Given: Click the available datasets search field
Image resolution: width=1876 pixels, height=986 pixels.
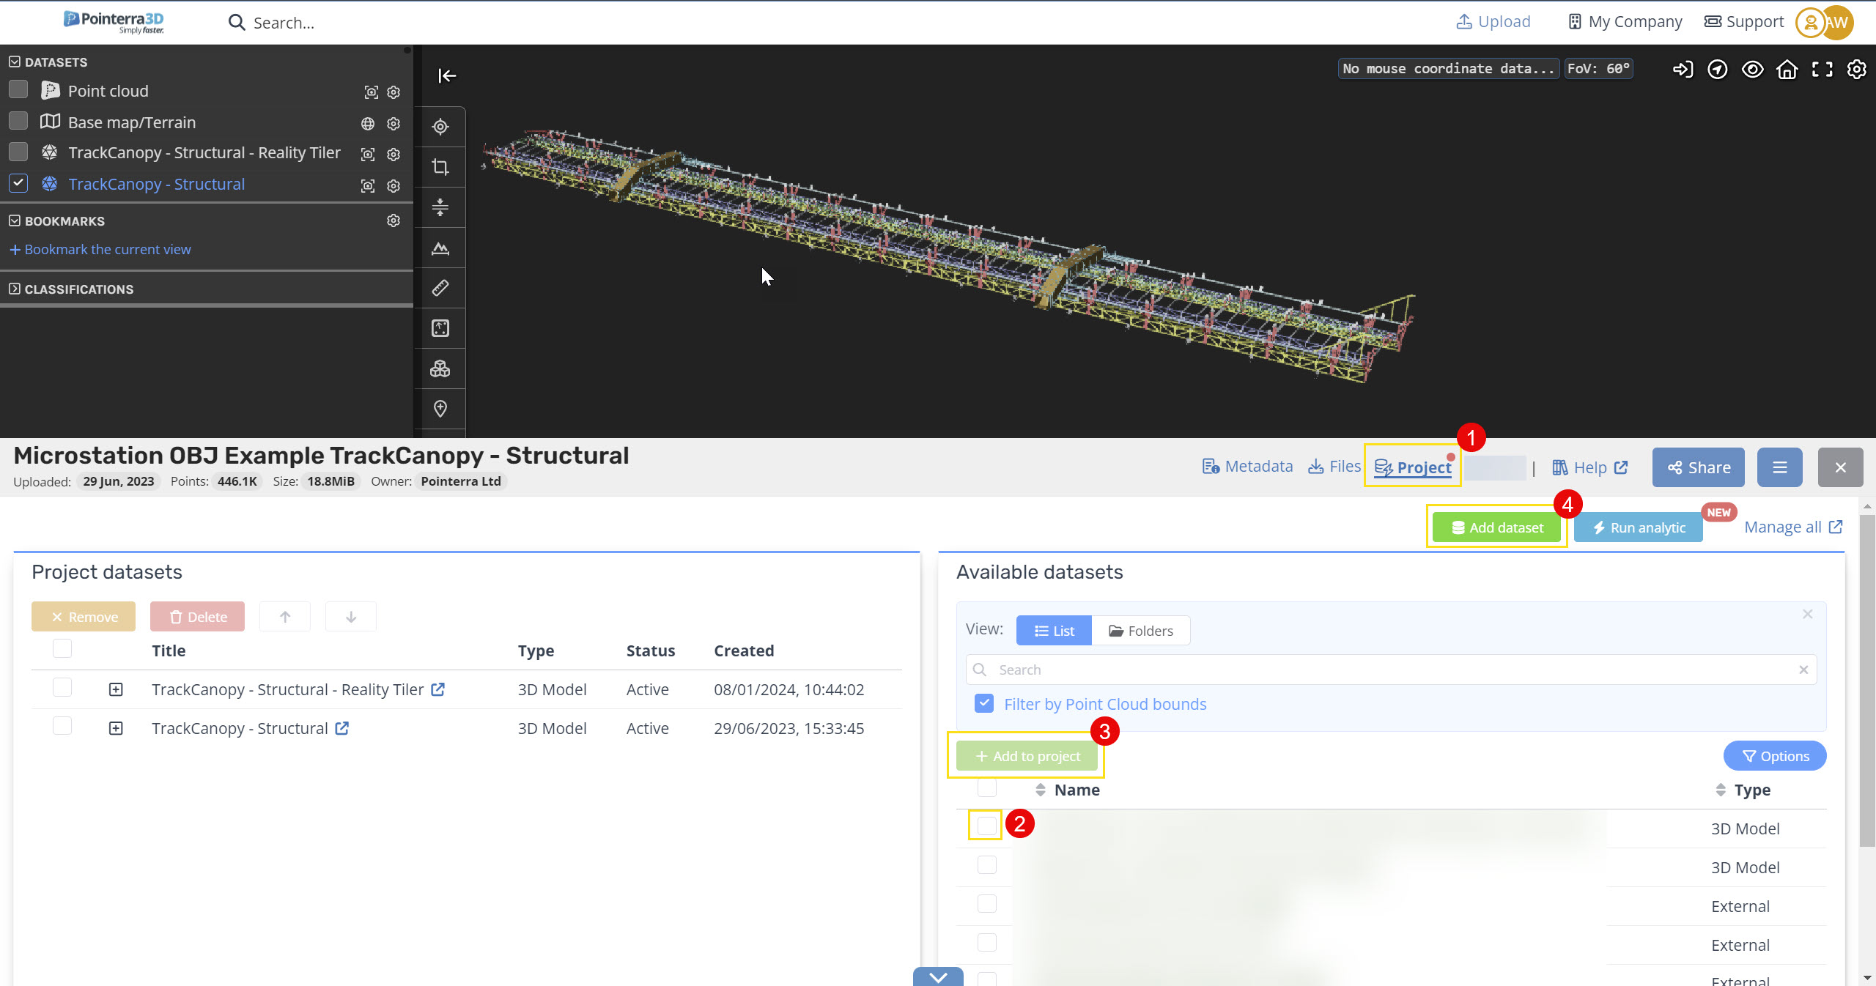Looking at the screenshot, I should coord(1385,669).
